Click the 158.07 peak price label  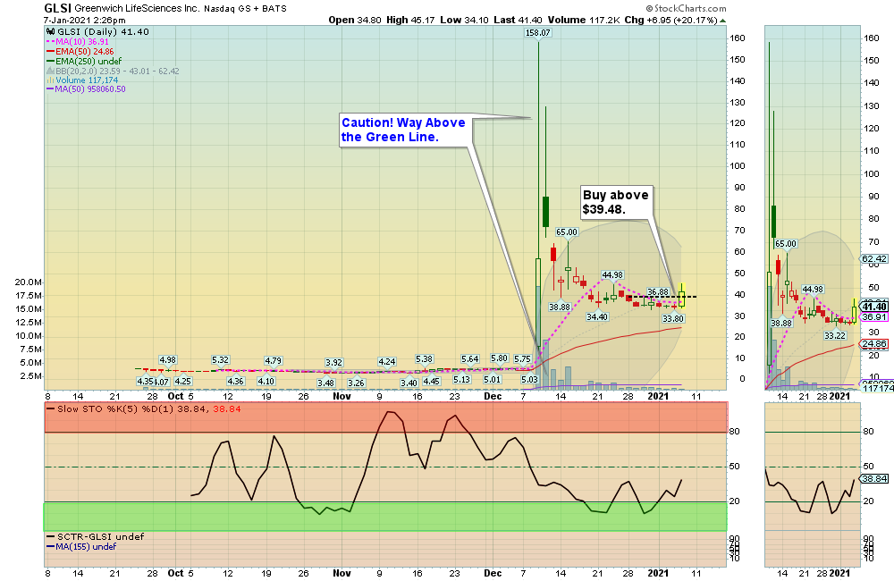coord(537,32)
